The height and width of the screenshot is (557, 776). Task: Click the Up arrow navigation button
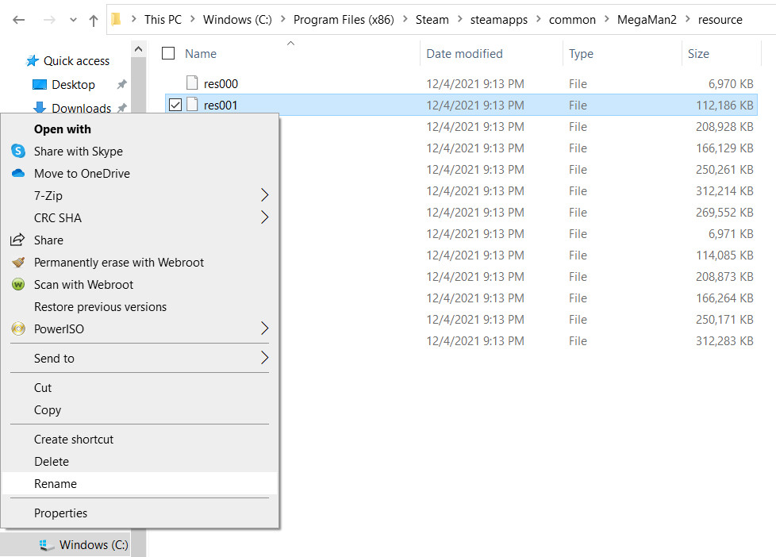point(94,20)
